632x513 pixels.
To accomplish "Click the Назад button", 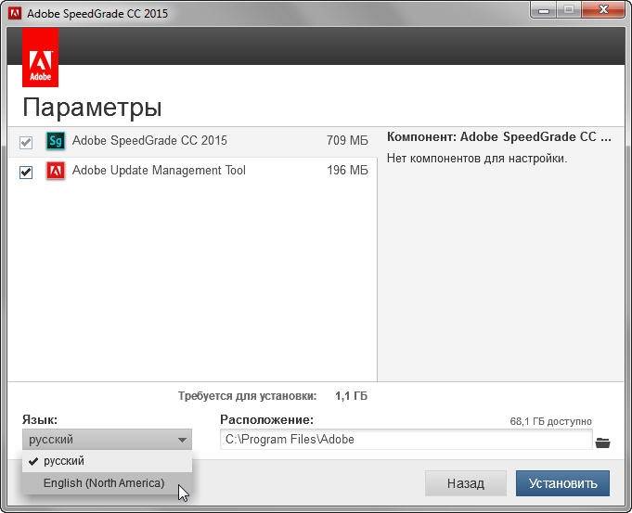I will (466, 483).
